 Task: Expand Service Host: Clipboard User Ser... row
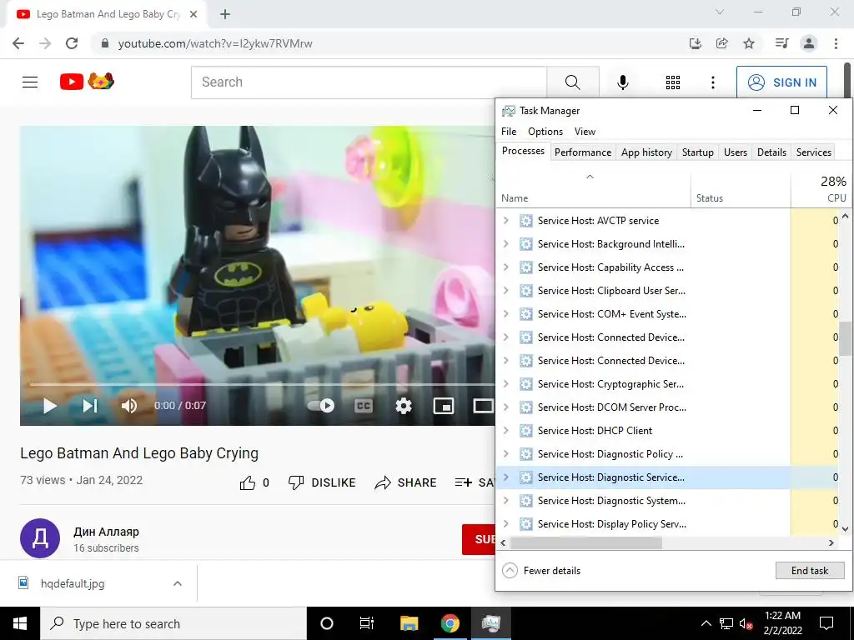tap(506, 291)
